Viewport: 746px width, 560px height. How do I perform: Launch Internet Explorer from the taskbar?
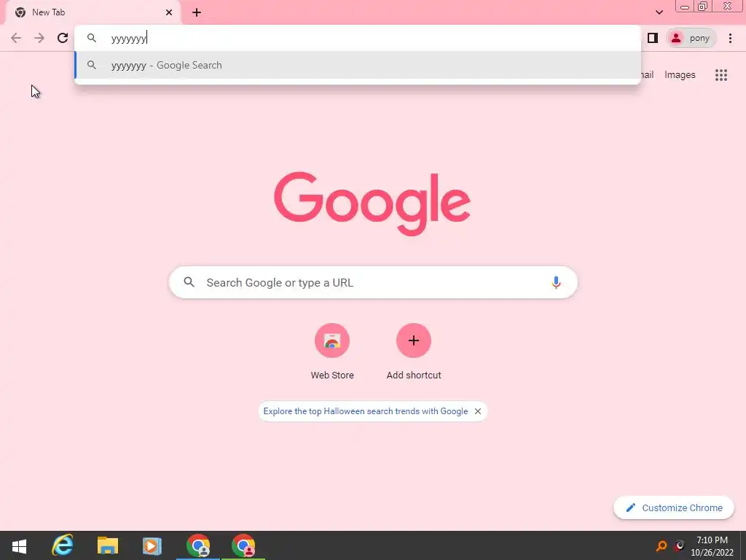tap(63, 545)
